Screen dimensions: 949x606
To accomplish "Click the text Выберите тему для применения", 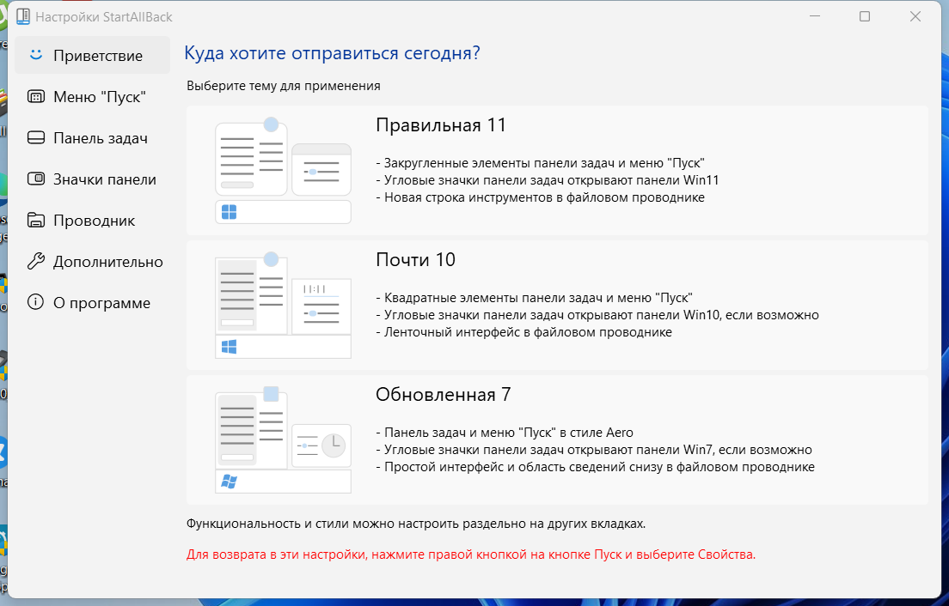I will pyautogui.click(x=284, y=86).
